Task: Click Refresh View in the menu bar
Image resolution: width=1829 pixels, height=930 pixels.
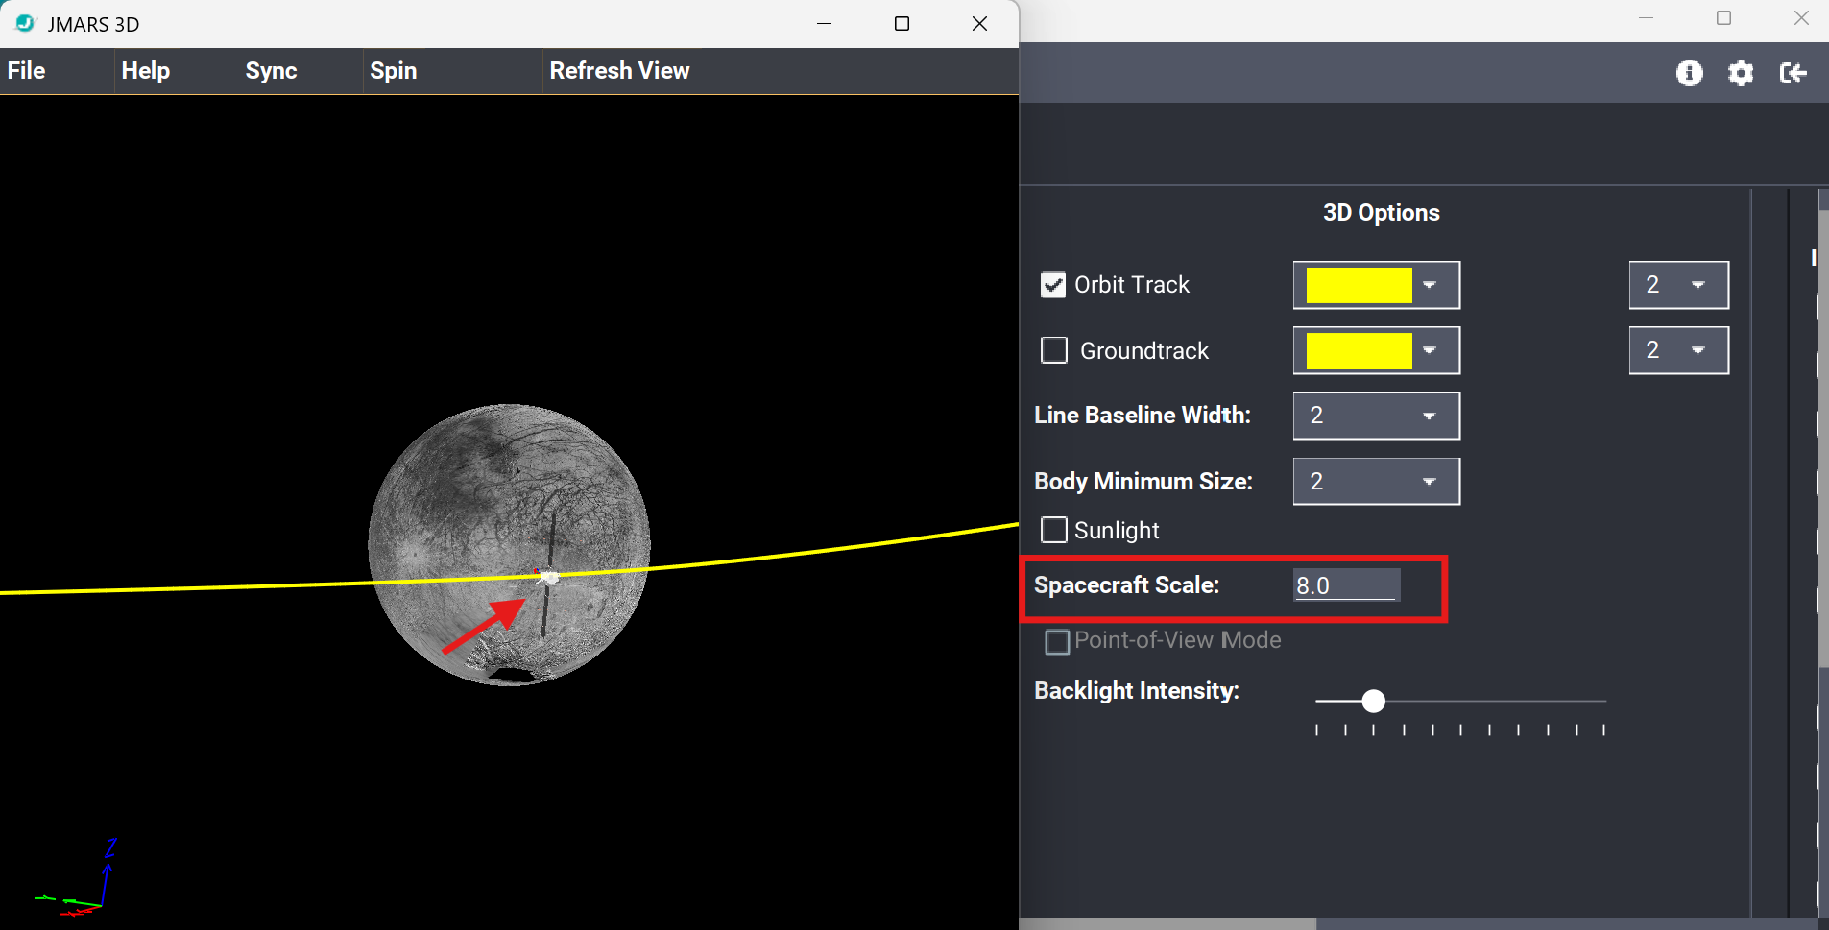Action: 619,71
